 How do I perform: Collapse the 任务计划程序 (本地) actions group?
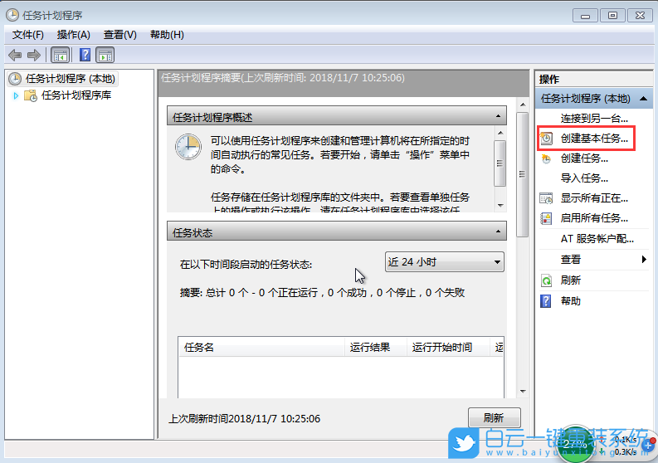(643, 99)
